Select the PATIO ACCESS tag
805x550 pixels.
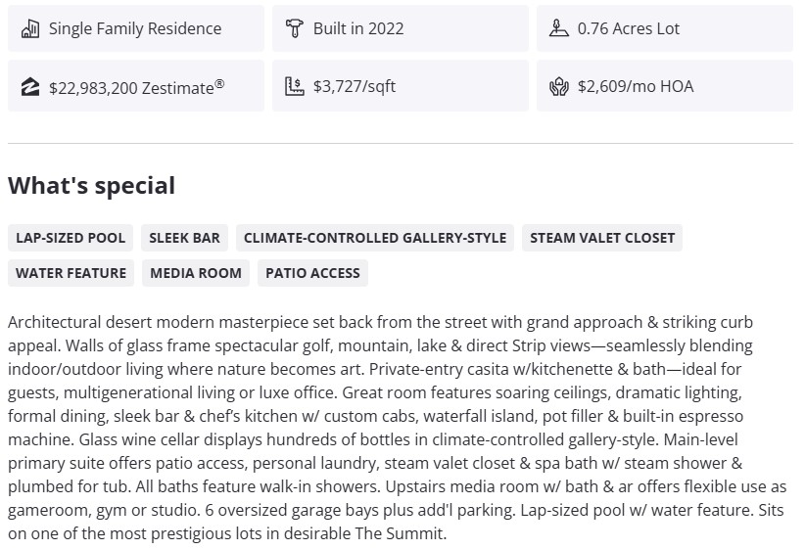coord(312,273)
